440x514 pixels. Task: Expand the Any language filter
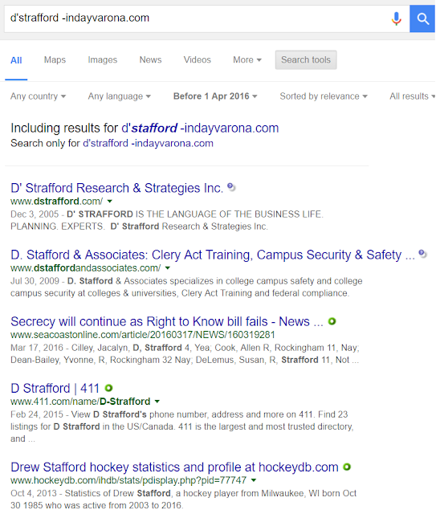coord(120,96)
